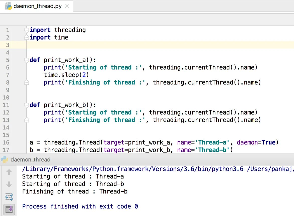Click 'target=print_work_b' on line 17

(137, 150)
